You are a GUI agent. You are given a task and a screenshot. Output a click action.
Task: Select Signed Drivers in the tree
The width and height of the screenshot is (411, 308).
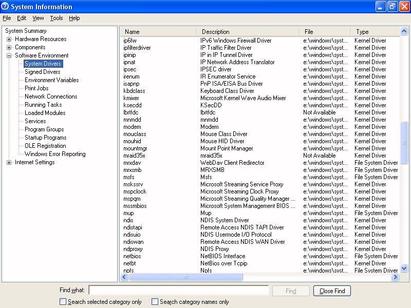42,72
